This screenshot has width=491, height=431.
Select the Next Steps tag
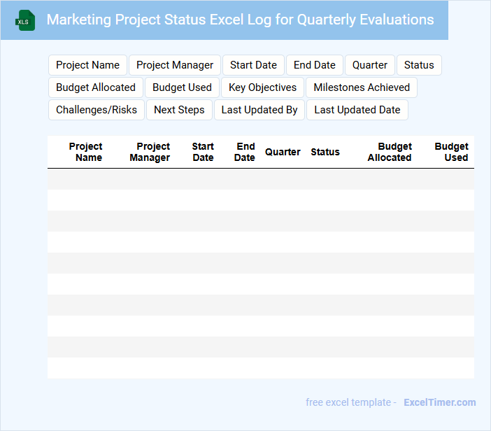click(179, 110)
